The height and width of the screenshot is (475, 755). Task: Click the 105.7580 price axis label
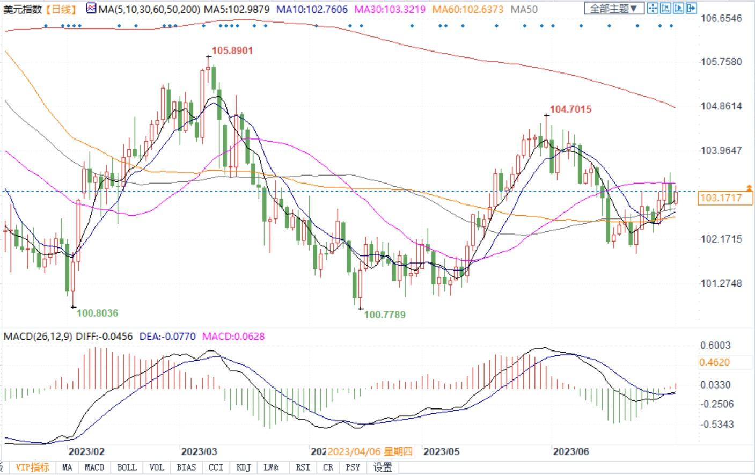[x=721, y=62]
